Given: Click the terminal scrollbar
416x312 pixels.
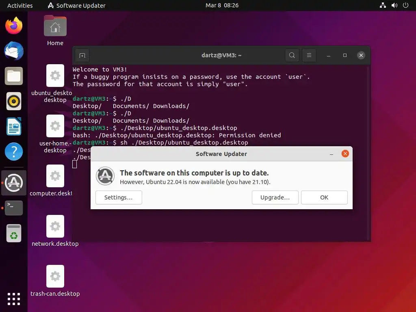Looking at the screenshot, I should [368, 153].
